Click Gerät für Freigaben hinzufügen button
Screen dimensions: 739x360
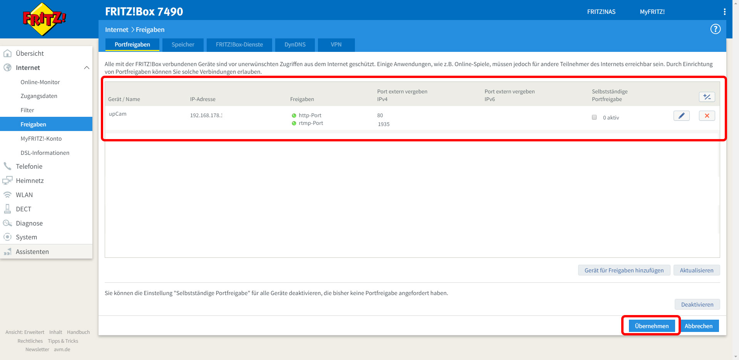[624, 270]
